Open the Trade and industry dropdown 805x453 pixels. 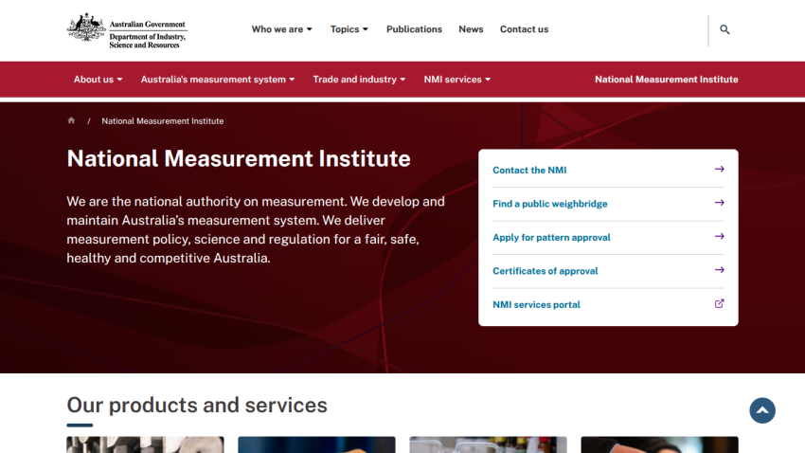[x=359, y=80]
